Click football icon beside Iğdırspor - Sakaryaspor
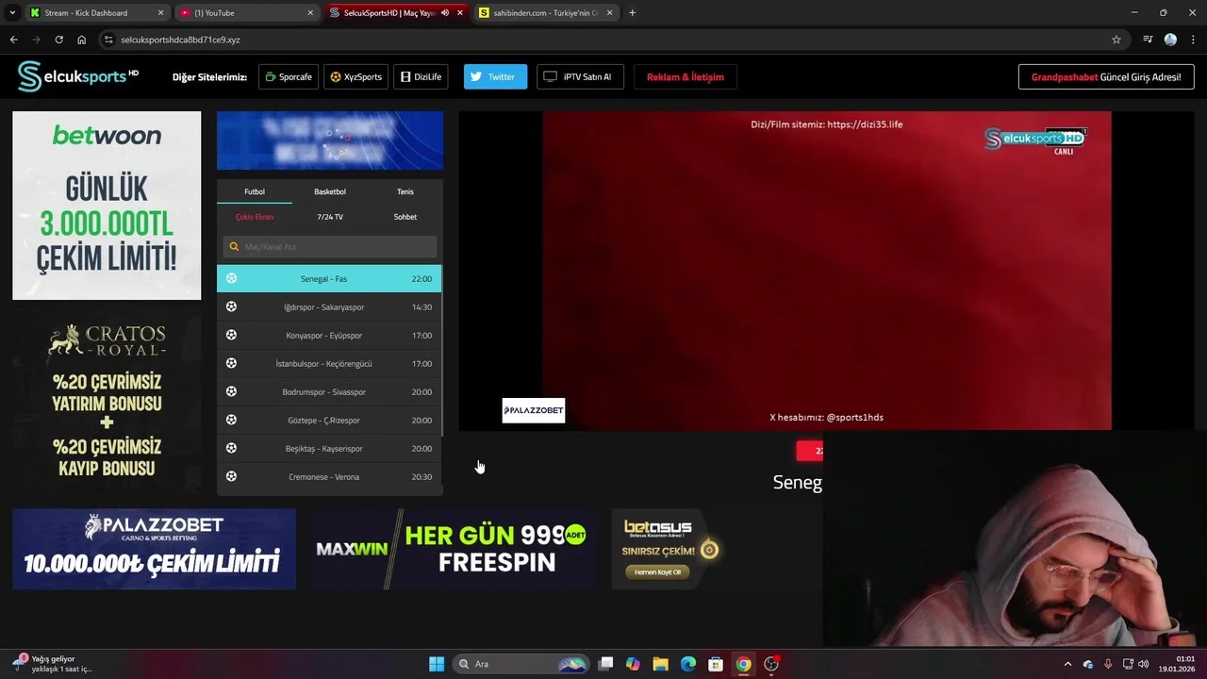 point(231,306)
